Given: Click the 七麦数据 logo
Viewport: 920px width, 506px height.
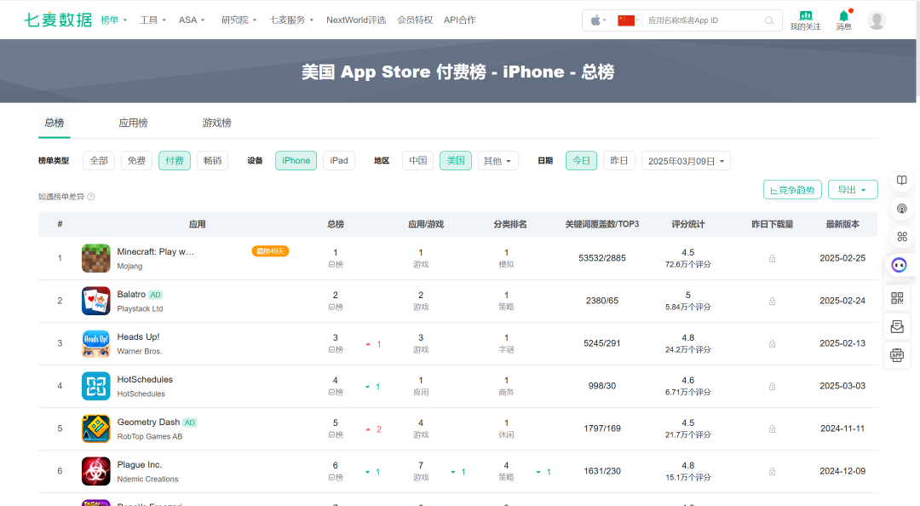Looking at the screenshot, I should point(58,20).
